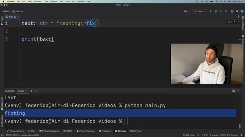
Task: Open the translate/globe icon in toolbar
Action: click(x=232, y=11)
